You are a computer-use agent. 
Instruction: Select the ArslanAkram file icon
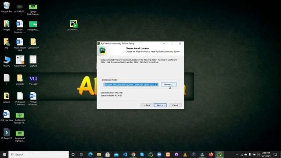20,61
